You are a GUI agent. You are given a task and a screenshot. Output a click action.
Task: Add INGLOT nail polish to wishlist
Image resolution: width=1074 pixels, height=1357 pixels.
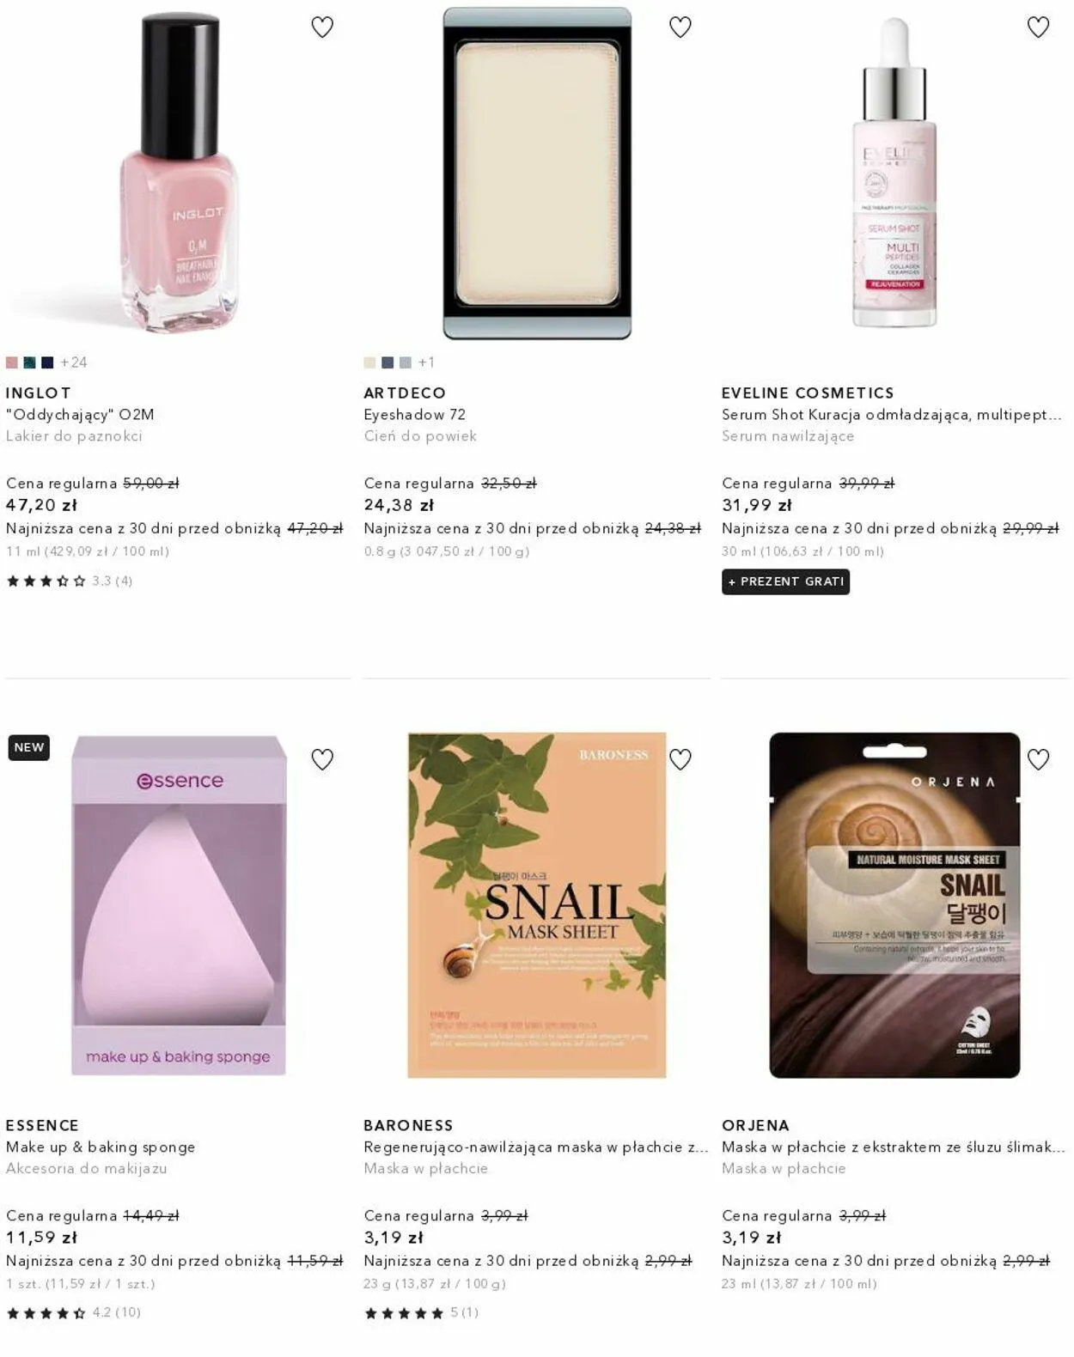click(322, 27)
